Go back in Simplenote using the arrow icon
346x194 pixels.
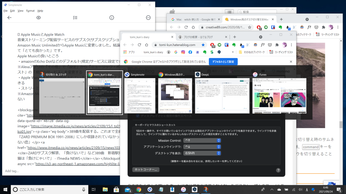pos(10,18)
